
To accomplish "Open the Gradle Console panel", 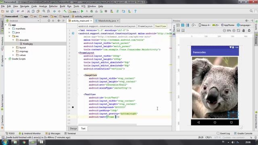I will click(243, 133).
